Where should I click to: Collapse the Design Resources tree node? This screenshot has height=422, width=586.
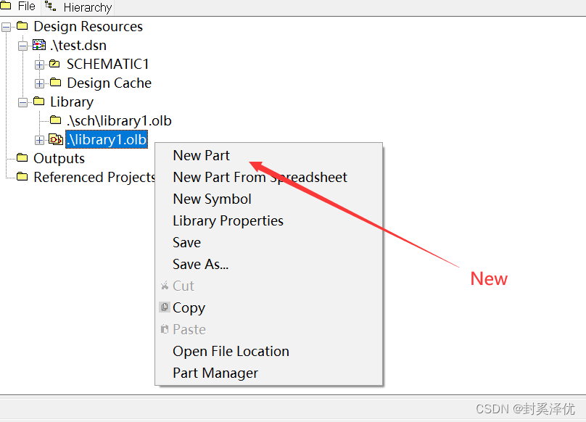tap(7, 27)
